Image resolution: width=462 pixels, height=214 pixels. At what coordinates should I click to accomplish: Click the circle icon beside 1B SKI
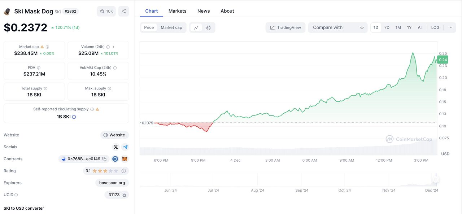click(74, 117)
